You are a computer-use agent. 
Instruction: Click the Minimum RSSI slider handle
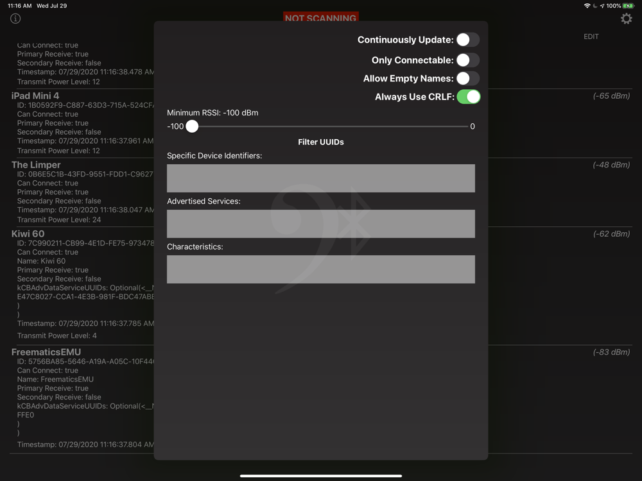coord(192,126)
